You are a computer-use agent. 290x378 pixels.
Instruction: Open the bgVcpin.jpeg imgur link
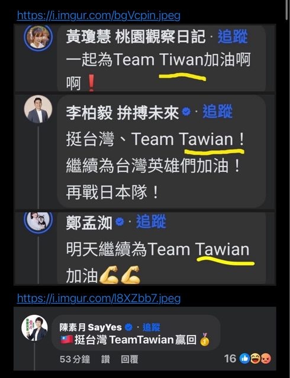pos(99,15)
